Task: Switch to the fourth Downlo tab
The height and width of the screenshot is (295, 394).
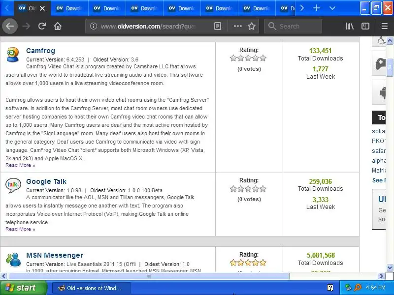Action: click(182, 8)
